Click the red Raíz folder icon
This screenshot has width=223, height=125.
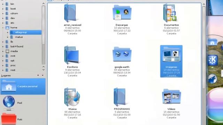click(8, 119)
